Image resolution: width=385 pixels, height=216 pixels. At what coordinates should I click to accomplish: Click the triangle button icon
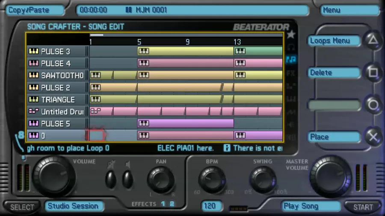[373, 40]
